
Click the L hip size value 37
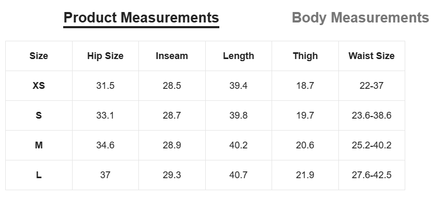pyautogui.click(x=105, y=175)
